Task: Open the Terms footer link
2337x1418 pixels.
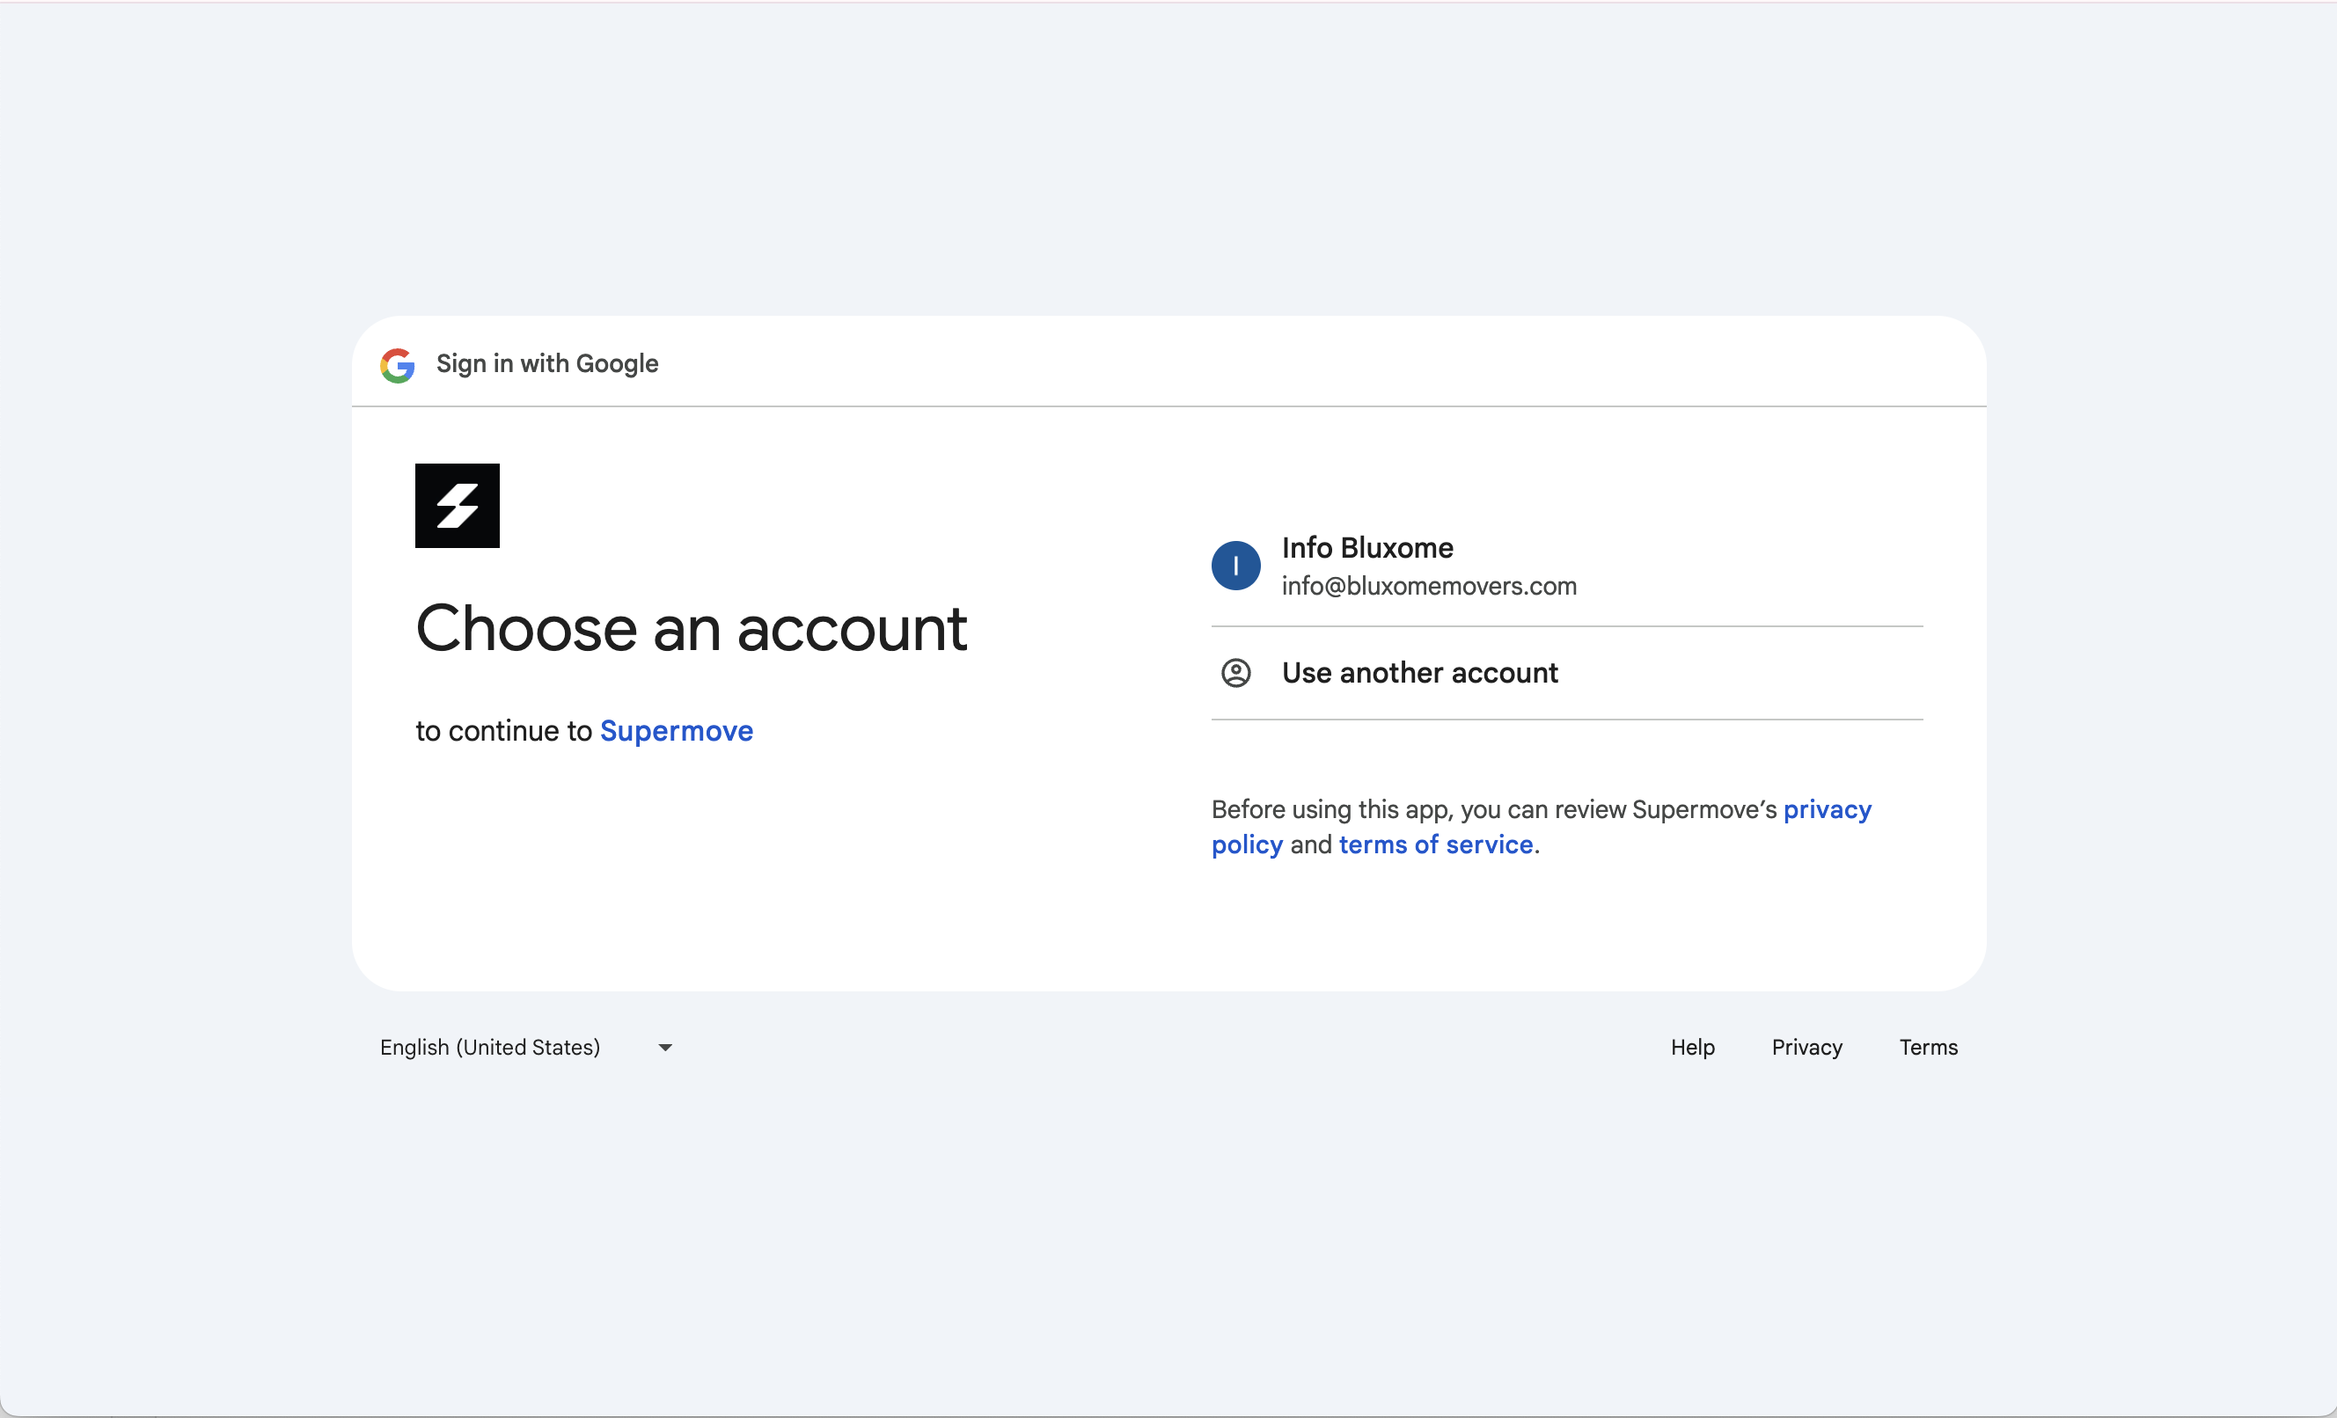Action: (1928, 1047)
